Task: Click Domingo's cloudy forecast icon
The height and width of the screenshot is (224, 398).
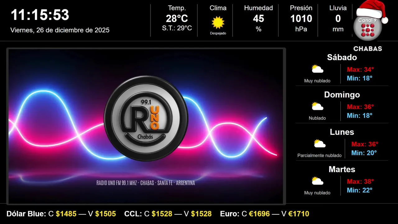Action: [x=317, y=106]
